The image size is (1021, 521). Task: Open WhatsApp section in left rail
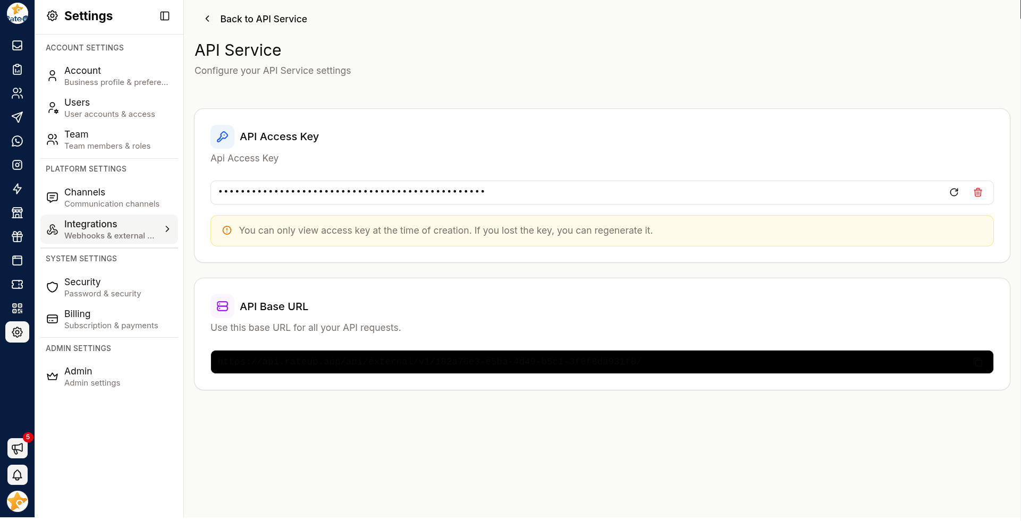coord(18,141)
